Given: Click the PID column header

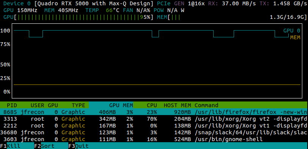Looking at the screenshot, I should pos(12,105).
